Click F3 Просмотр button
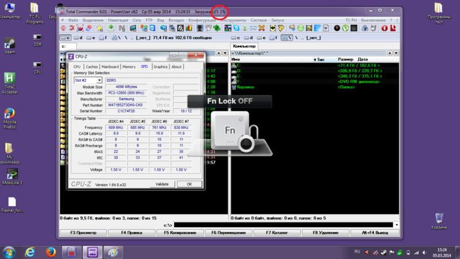The image size is (460, 259). [83, 233]
